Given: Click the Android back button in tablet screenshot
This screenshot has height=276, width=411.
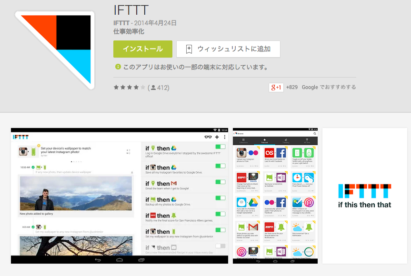Looking at the screenshot, I should click(98, 260).
